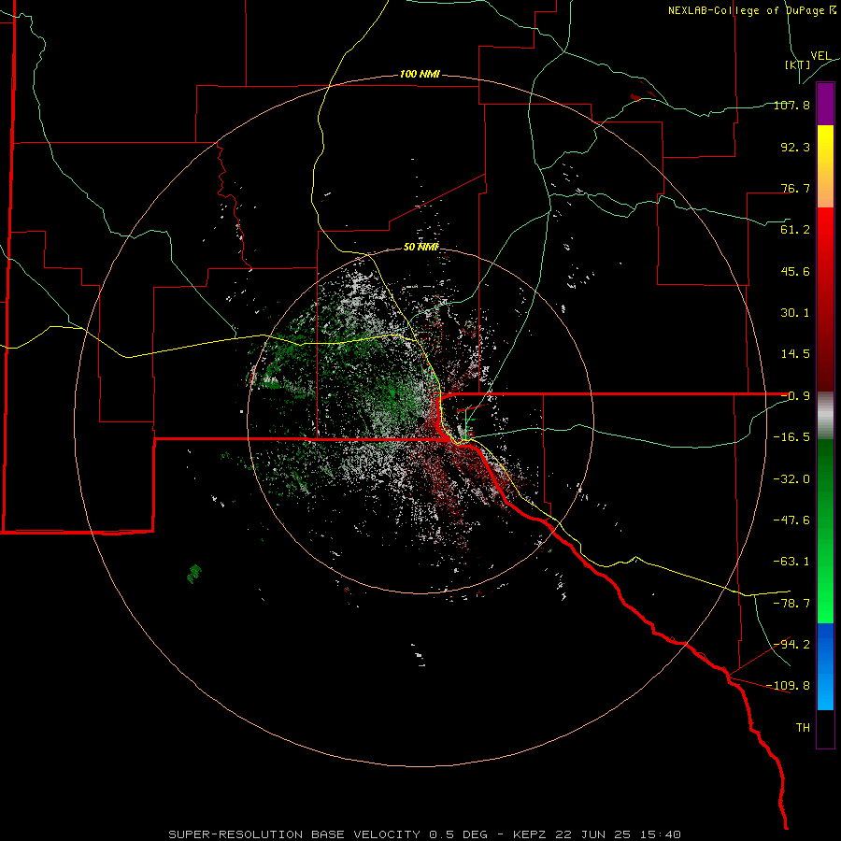Click the 30.1 legend value

coord(795,313)
